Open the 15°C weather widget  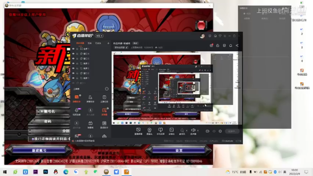point(236,172)
